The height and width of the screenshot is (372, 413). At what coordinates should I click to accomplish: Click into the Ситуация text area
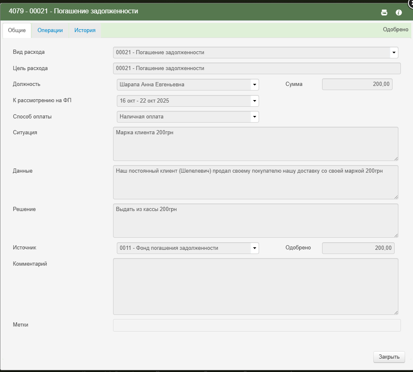tap(255, 144)
